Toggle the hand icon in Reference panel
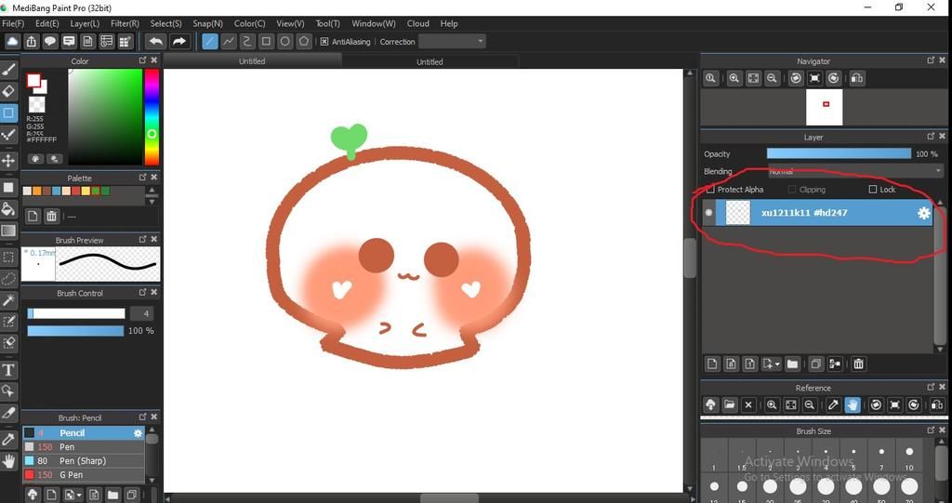The image size is (952, 503). tap(852, 404)
